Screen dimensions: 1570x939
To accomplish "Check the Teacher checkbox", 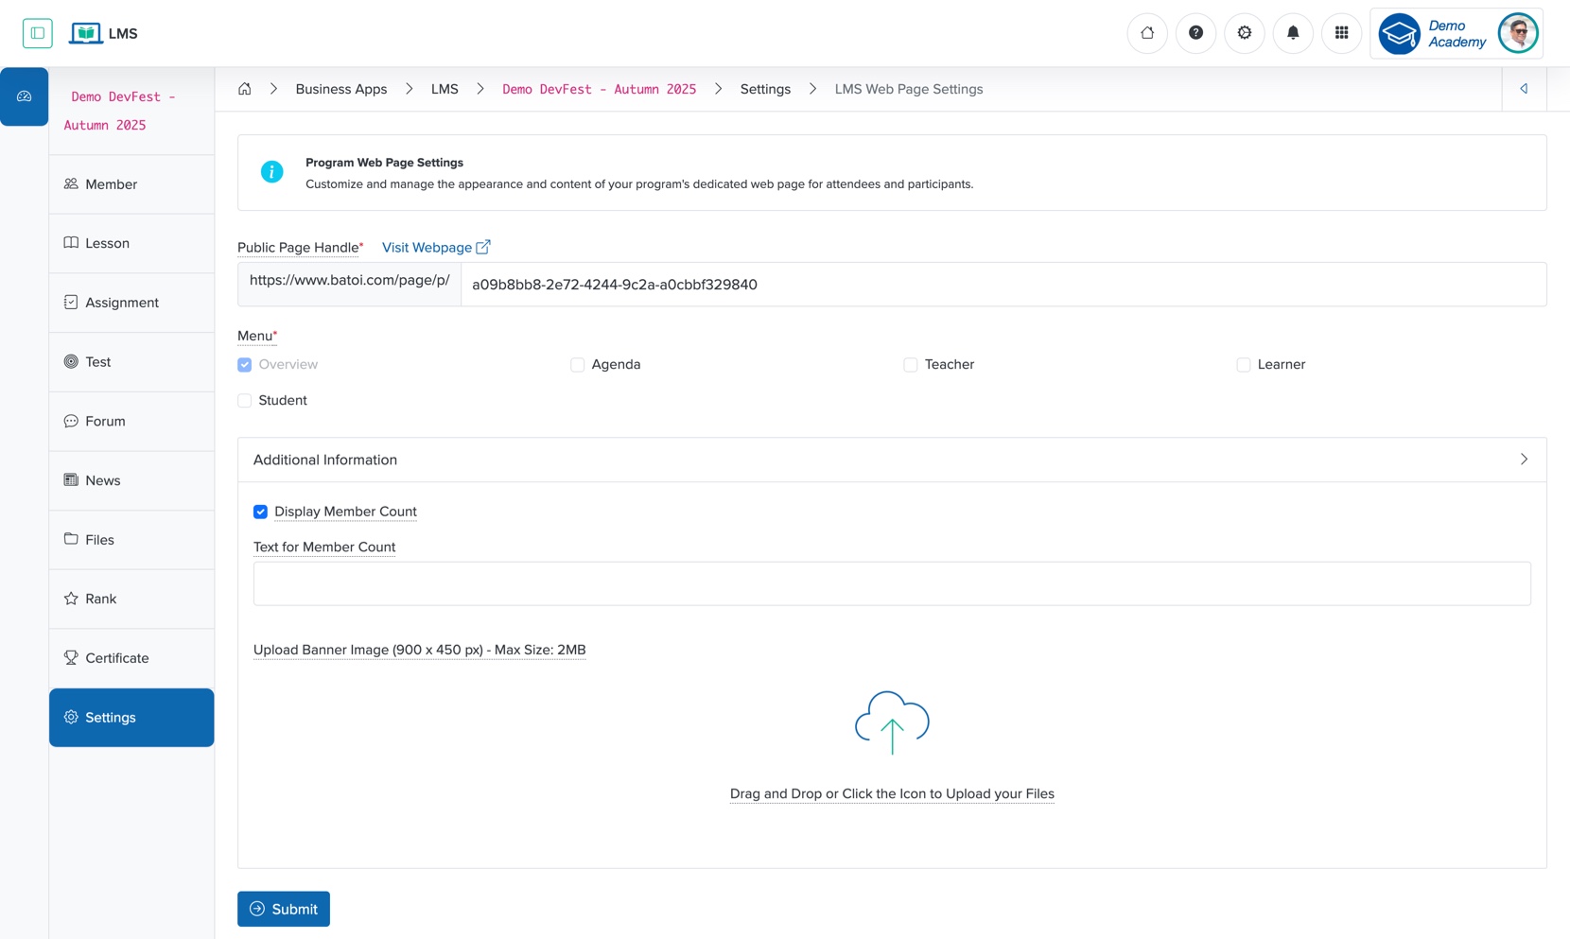I will [909, 364].
